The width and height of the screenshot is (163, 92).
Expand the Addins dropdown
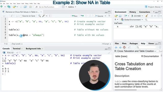pos(72,7)
